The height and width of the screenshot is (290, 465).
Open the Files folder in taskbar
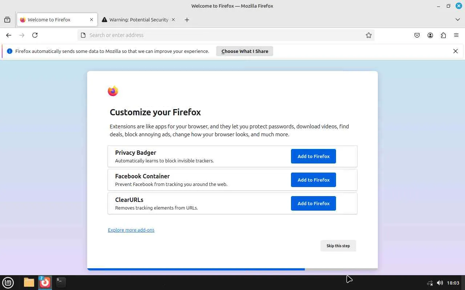pyautogui.click(x=29, y=282)
